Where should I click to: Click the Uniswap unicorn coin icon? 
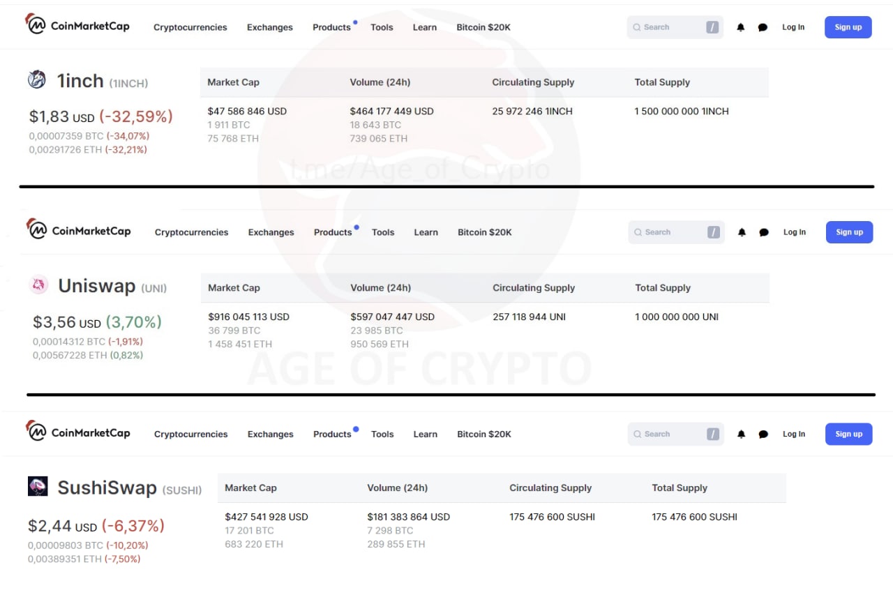pyautogui.click(x=38, y=285)
